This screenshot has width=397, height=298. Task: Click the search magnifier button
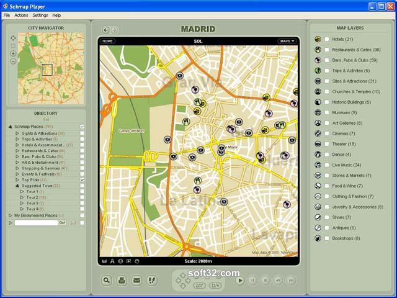point(107,281)
